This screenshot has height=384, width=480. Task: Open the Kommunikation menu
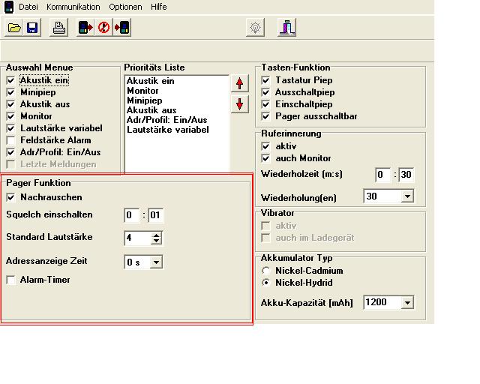pos(73,7)
